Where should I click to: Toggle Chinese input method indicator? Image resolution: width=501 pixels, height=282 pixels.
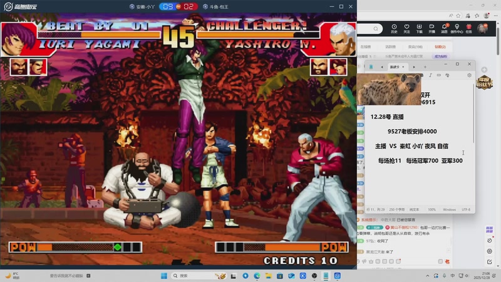[x=452, y=276]
